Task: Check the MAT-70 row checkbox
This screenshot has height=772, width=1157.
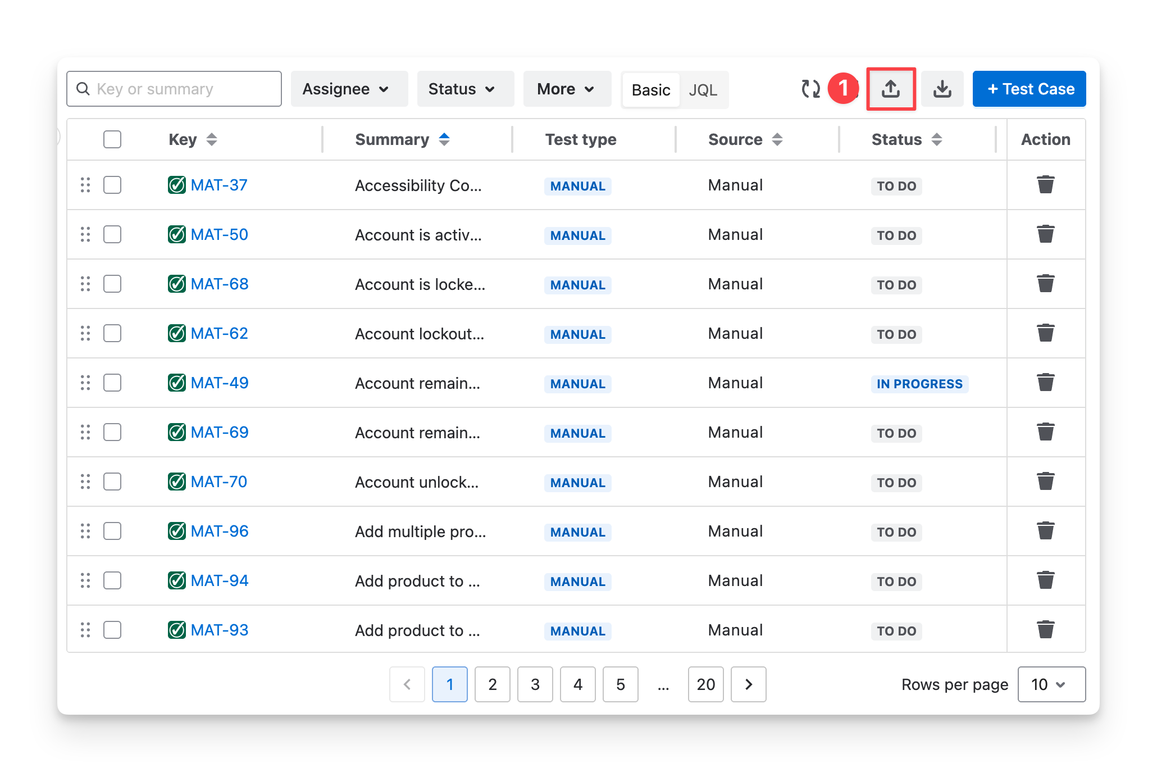Action: click(x=112, y=482)
